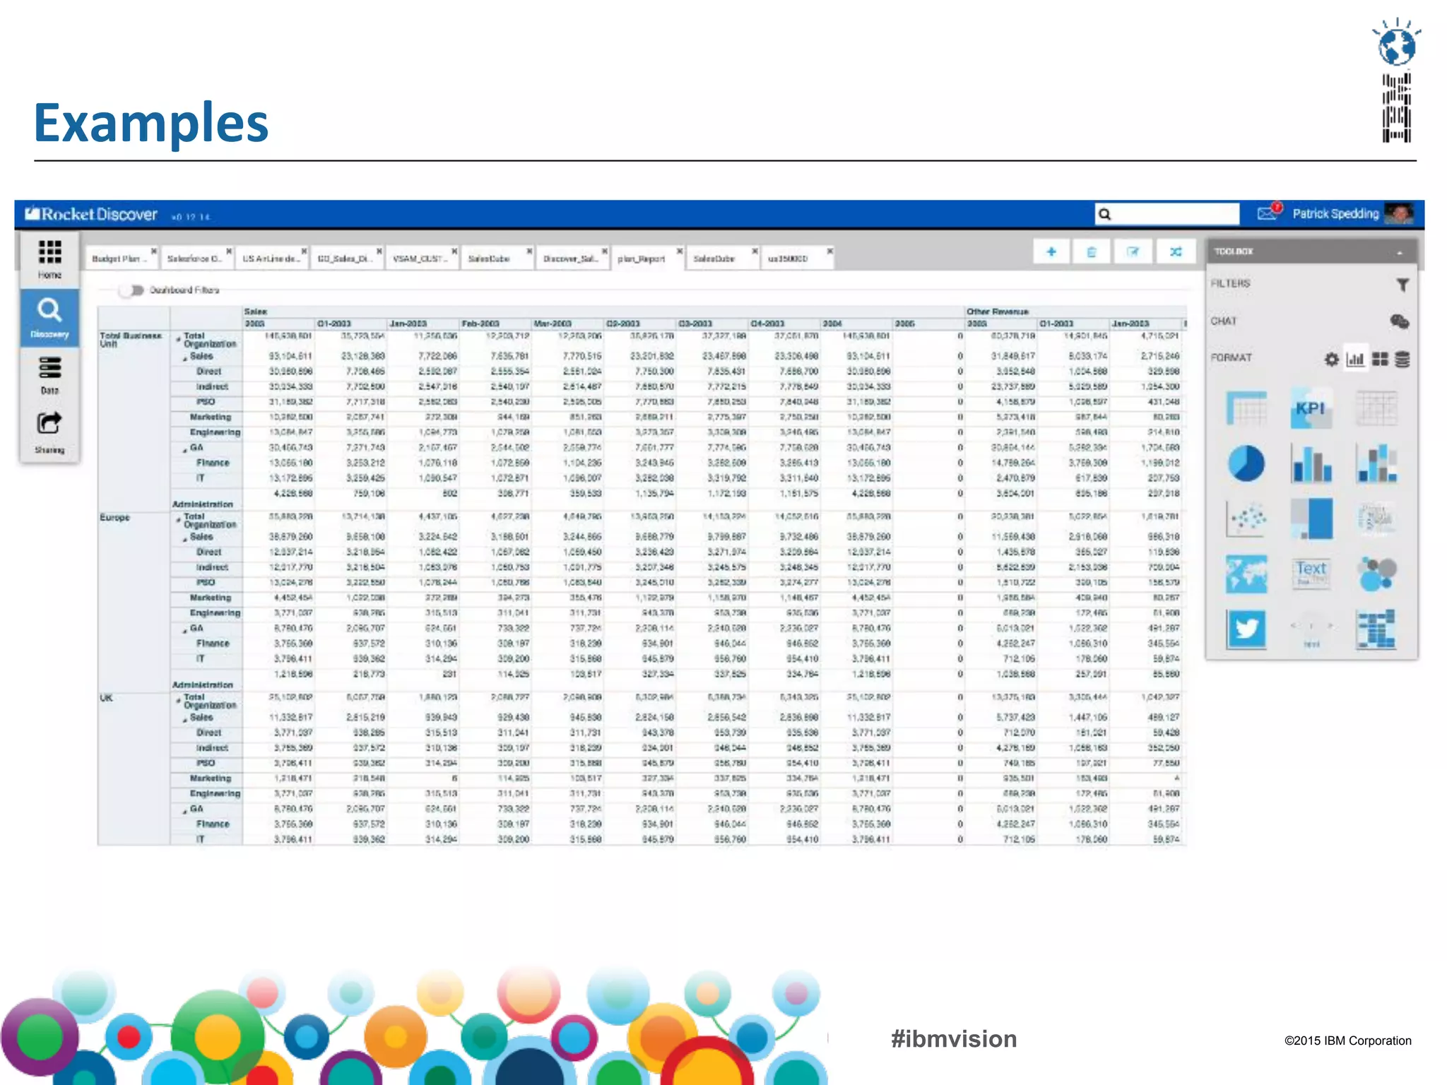Click the edit pencil icon in toolbar
Screen dimensions: 1447x1085
(x=1133, y=251)
